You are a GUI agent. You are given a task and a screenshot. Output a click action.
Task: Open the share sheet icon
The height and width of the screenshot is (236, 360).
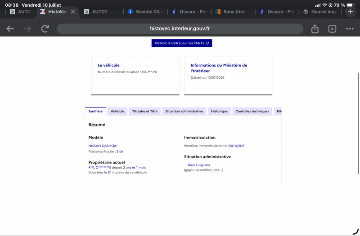pos(315,29)
